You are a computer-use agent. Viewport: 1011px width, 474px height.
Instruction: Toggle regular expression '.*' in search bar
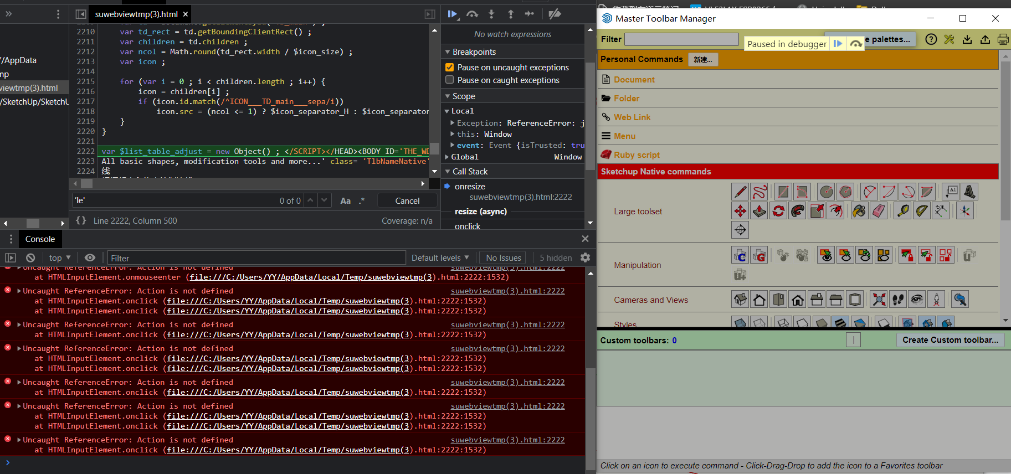[x=362, y=200]
